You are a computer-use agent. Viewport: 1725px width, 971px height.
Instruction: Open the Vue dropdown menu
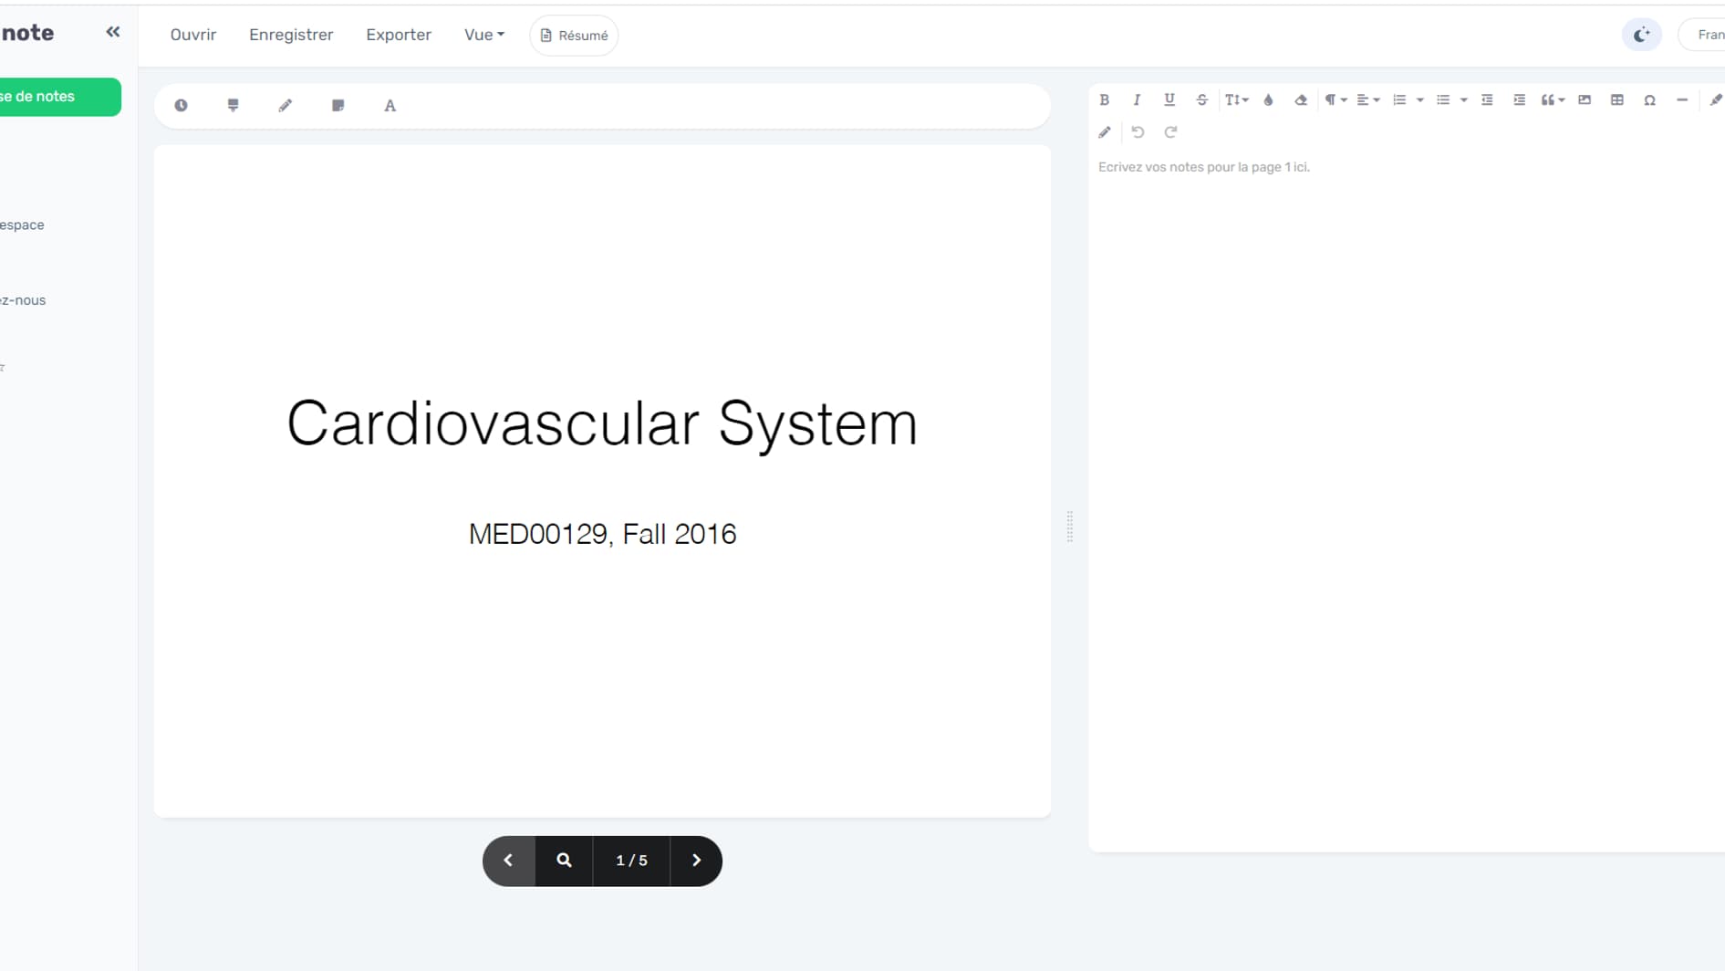point(483,36)
